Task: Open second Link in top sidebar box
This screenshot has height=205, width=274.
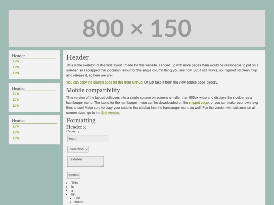Action: pos(16,67)
